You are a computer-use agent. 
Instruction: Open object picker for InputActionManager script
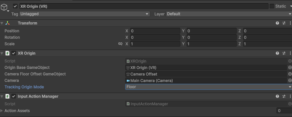click(290, 104)
